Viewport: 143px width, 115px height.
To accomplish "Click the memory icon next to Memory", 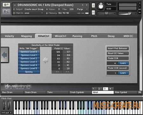I will point(47,13).
